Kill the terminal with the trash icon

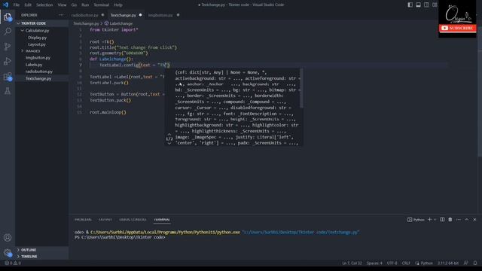pyautogui.click(x=450, y=219)
